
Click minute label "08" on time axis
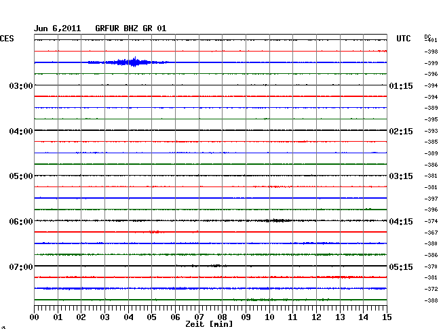tap(222, 317)
